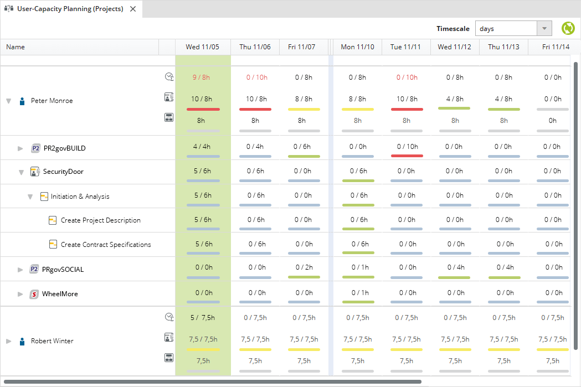Click the PR2govBUILD project icon
This screenshot has height=387, width=581.
coord(35,148)
